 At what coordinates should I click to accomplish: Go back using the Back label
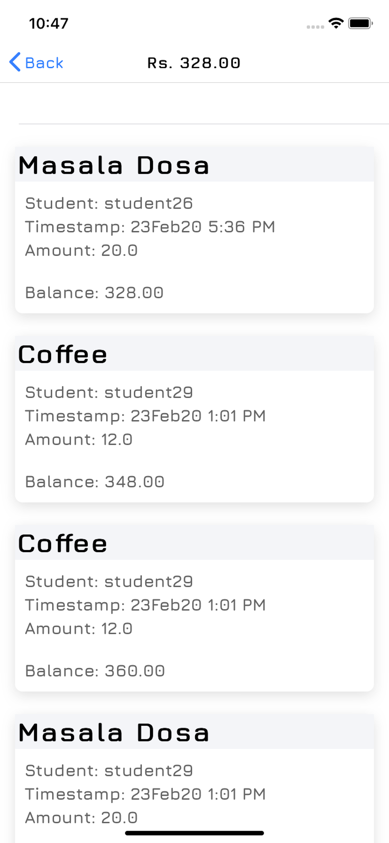click(44, 63)
